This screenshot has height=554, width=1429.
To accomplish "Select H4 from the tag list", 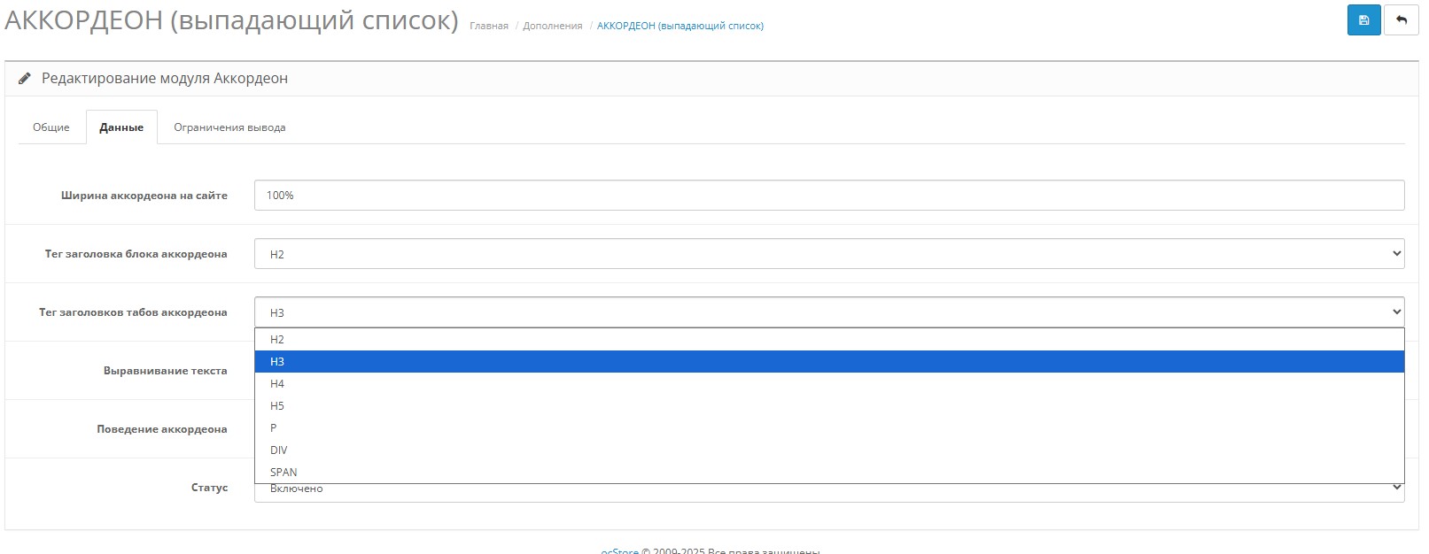I will click(x=277, y=384).
